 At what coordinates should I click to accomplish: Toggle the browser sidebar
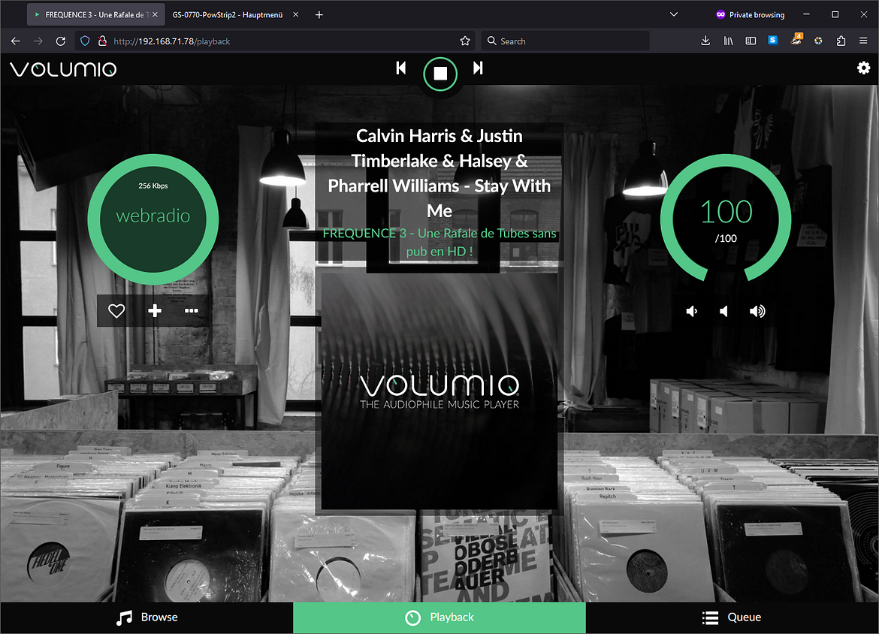coord(751,41)
